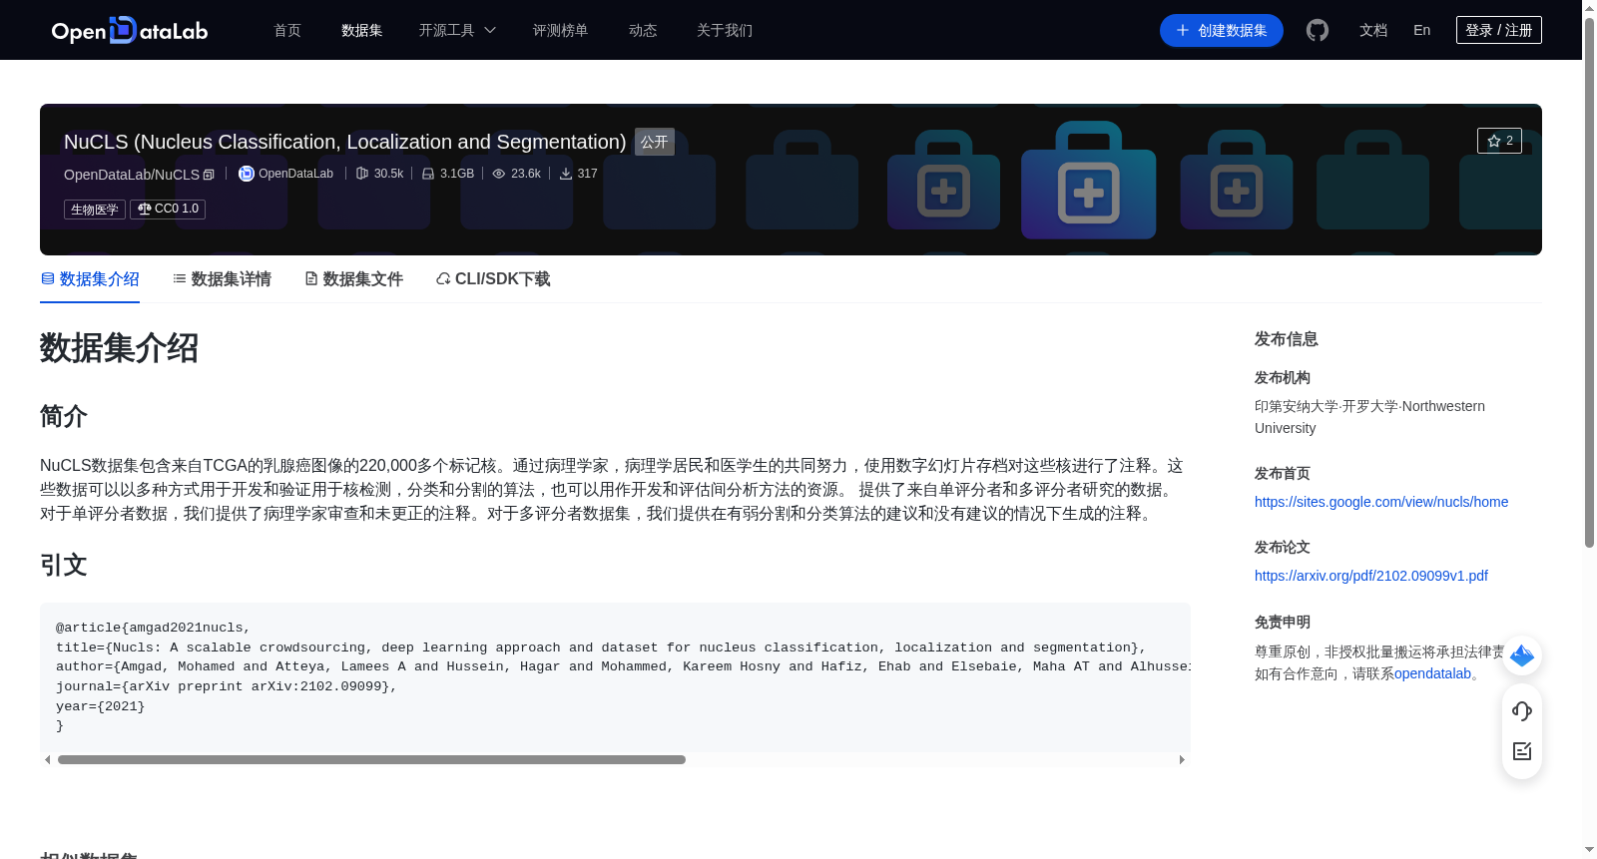
Task: Click the left arrow of citation scrollbar
Action: [x=47, y=760]
